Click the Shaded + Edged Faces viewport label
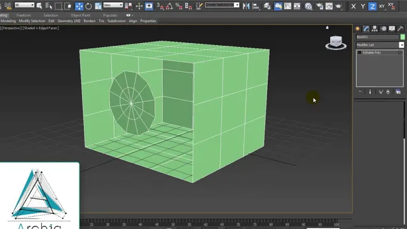This screenshot has width=407, height=229. (x=41, y=28)
